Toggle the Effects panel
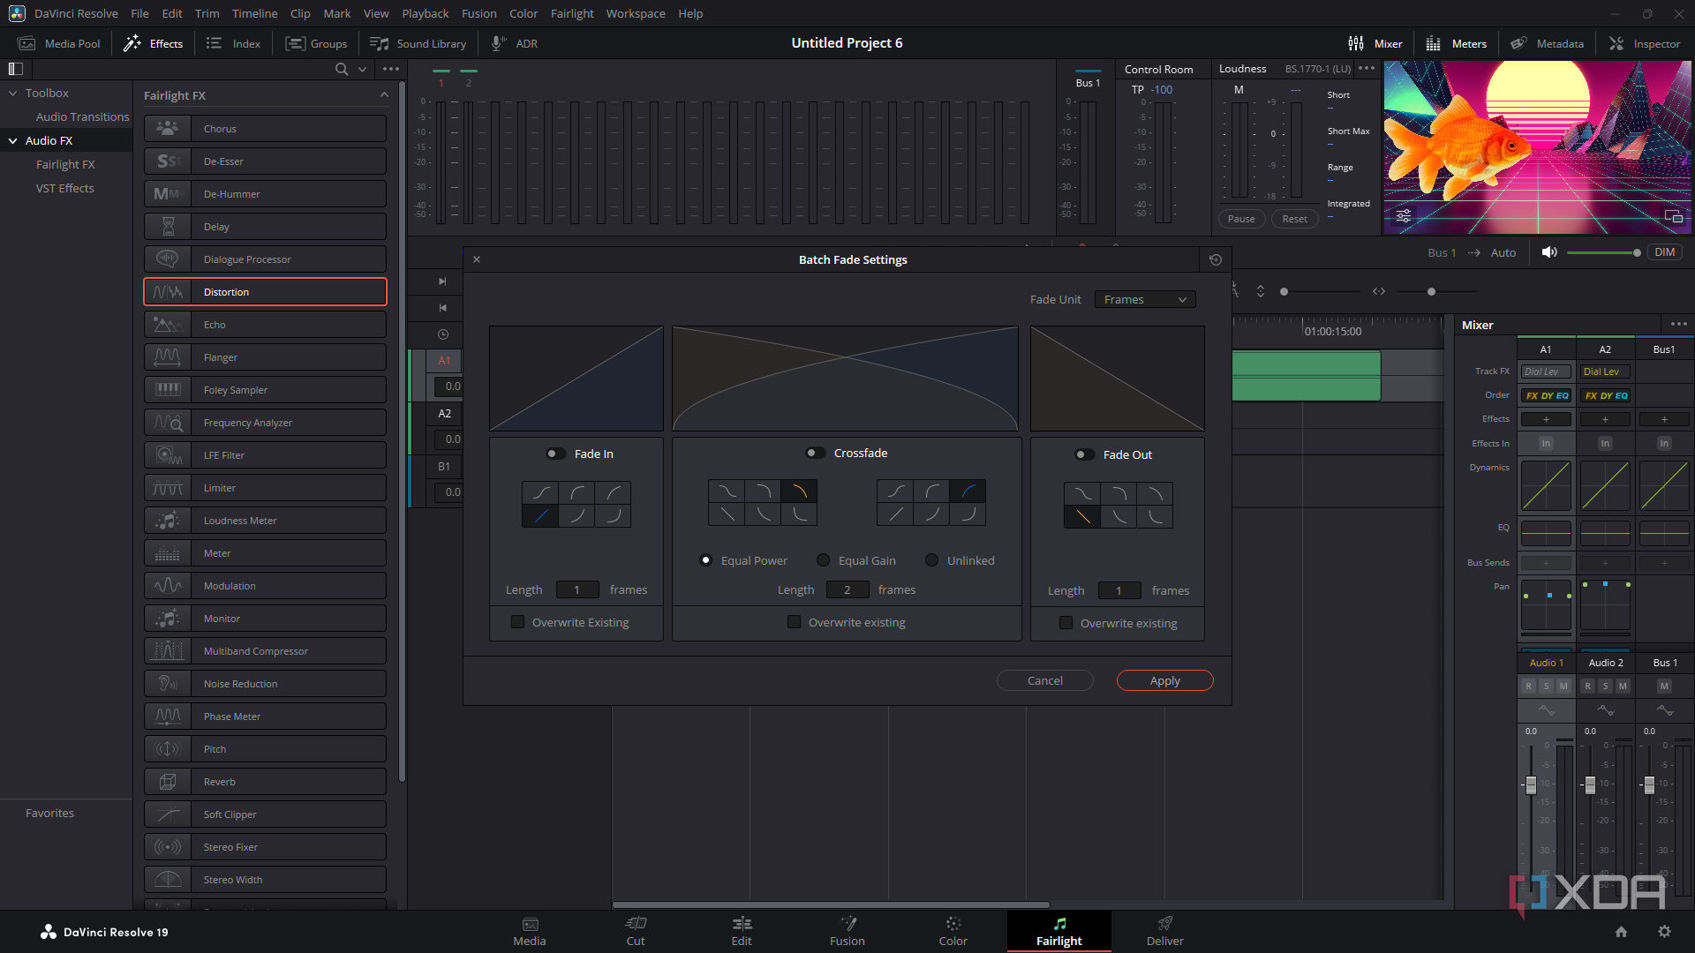Screen dimensions: 1695x953 154,43
